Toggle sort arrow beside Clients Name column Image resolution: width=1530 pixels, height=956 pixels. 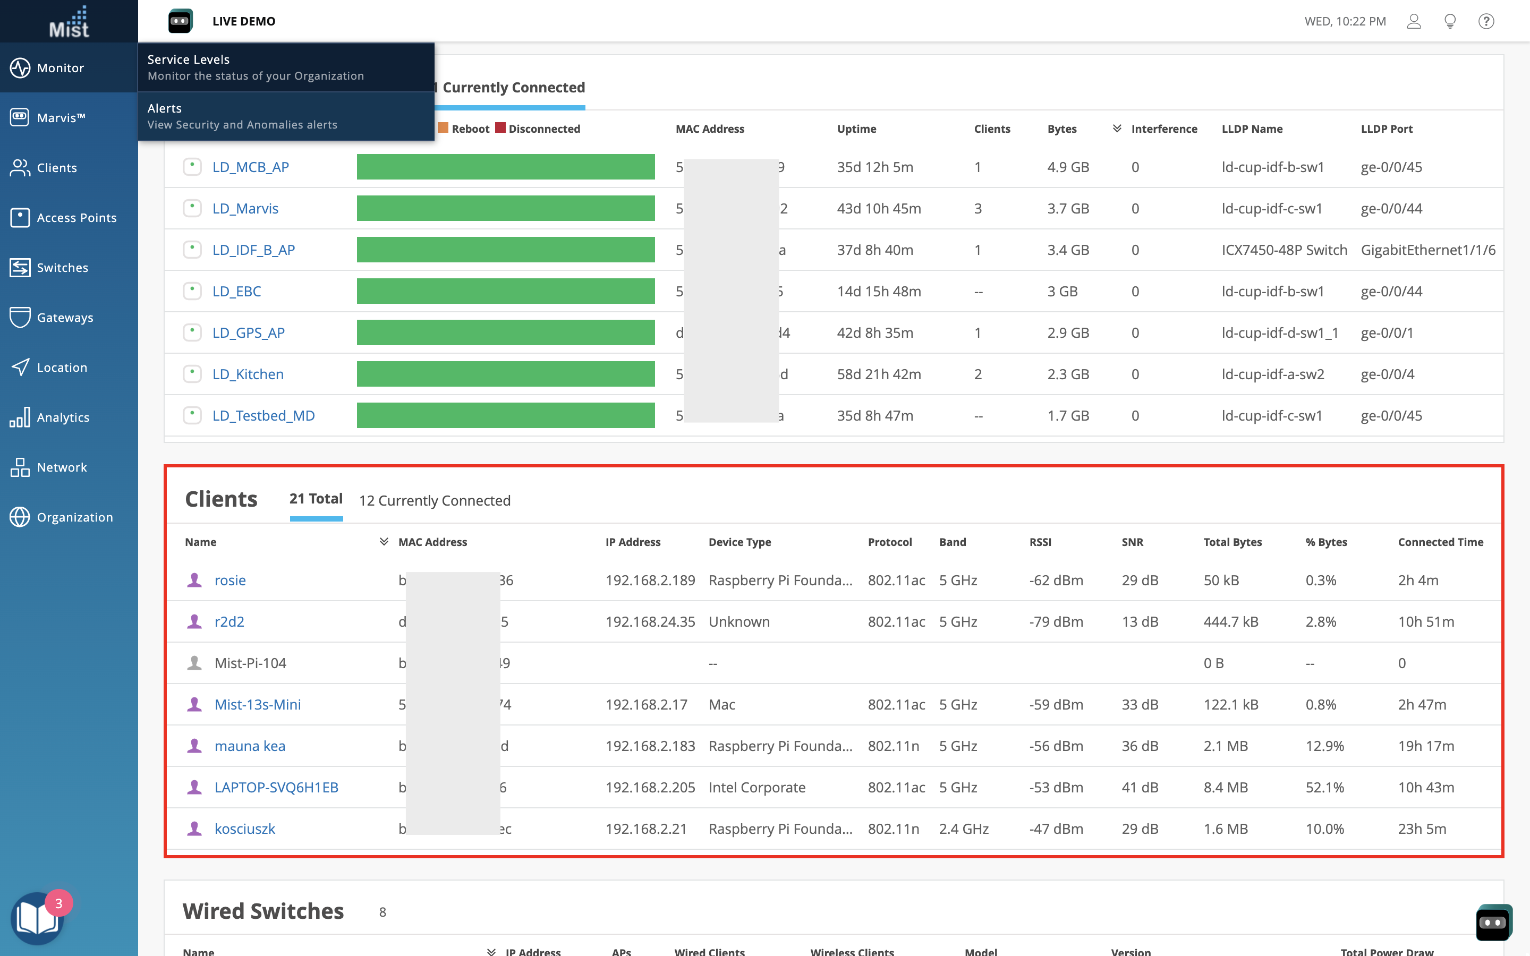coord(383,542)
